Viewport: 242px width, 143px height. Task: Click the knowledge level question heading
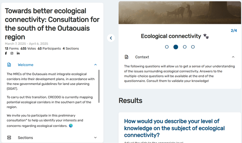174,128
